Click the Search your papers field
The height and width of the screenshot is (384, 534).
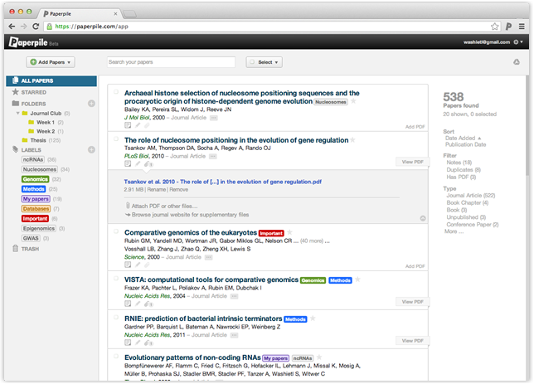coord(171,62)
